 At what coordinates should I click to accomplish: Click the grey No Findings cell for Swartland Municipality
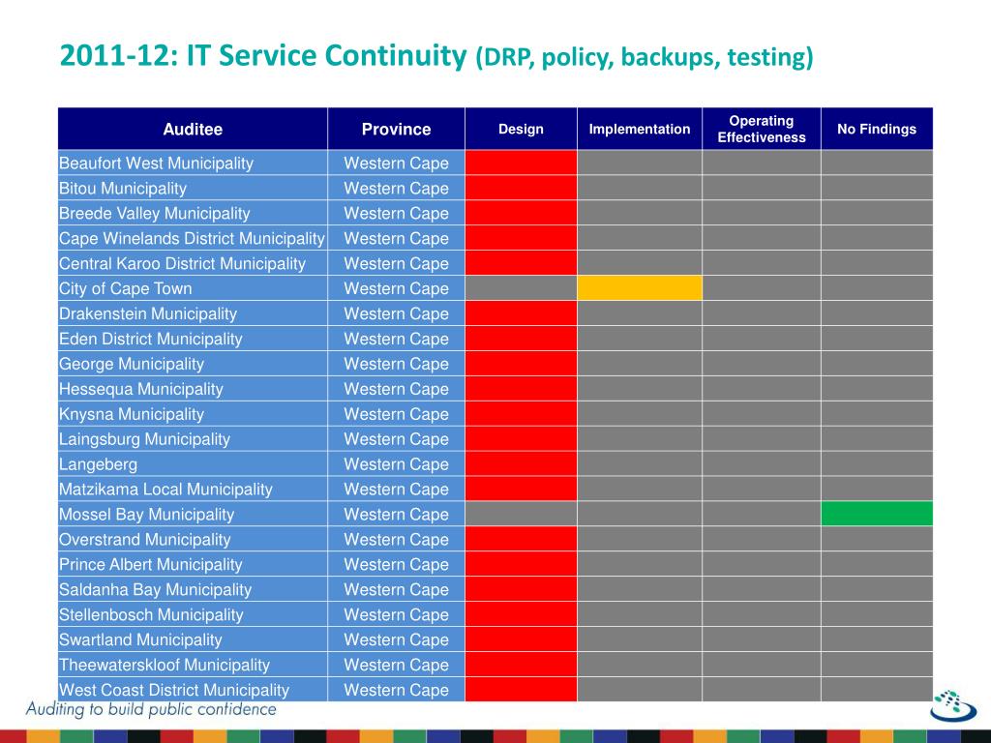pos(877,639)
